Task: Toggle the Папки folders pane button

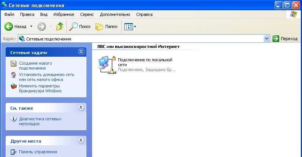Action: (x=106, y=26)
